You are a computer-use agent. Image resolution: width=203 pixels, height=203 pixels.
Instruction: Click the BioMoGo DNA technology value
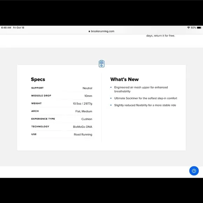pos(83,127)
